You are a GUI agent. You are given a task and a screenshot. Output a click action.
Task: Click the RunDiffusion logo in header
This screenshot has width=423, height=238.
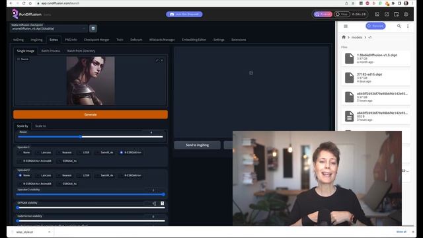click(x=26, y=14)
